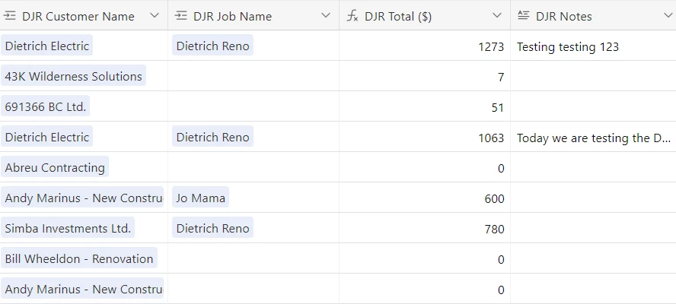This screenshot has width=676, height=304.
Task: Click the Bill Wheeldon - Renovation chip
Action: 79,258
